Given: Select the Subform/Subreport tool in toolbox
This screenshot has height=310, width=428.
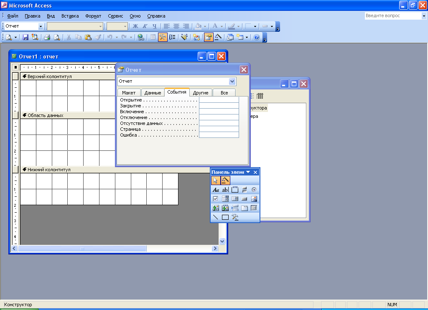Looking at the screenshot, I should pyautogui.click(x=254, y=208).
